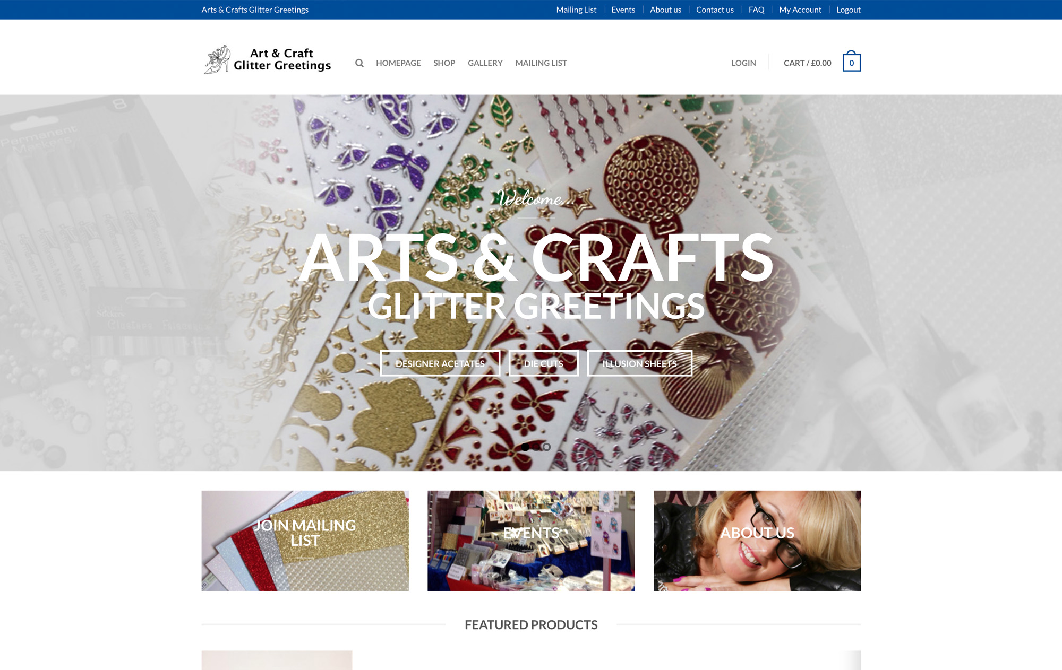Image resolution: width=1062 pixels, height=670 pixels.
Task: Open the Events banner image
Action: click(x=531, y=541)
